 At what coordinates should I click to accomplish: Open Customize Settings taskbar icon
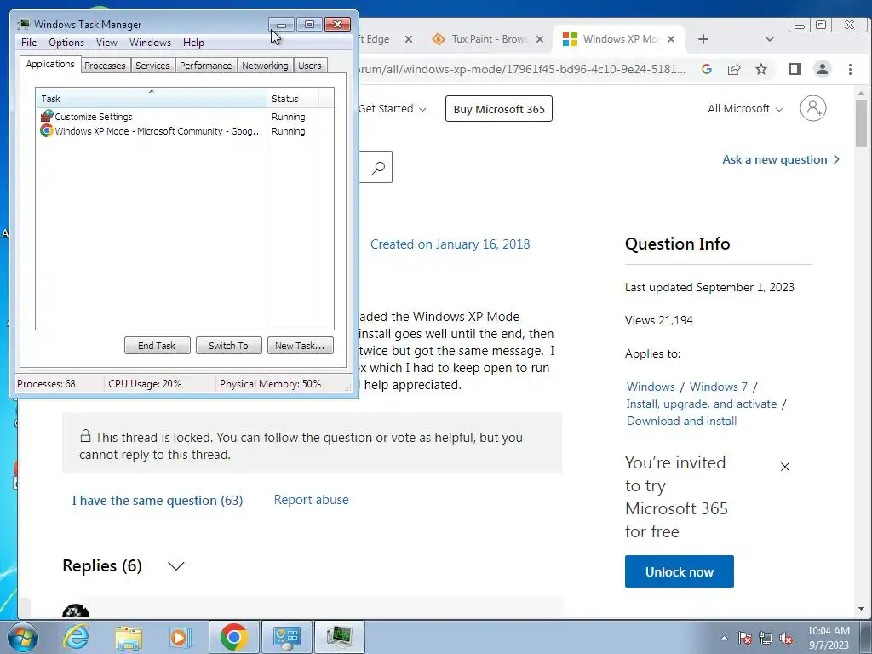[x=286, y=637]
